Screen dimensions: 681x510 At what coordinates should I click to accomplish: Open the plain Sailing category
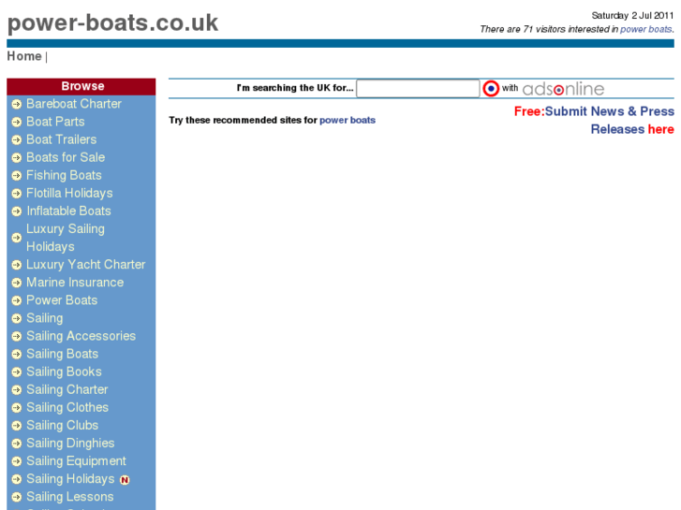(45, 318)
